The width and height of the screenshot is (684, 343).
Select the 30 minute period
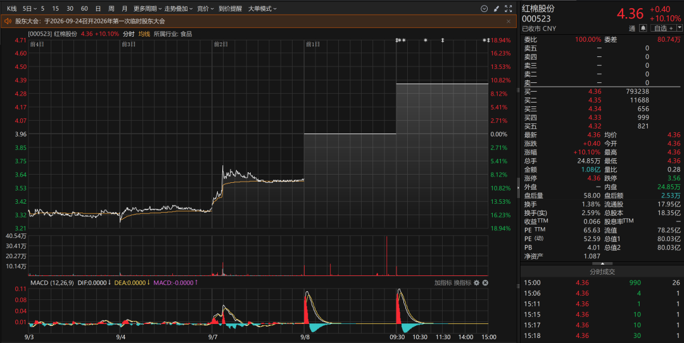click(70, 9)
